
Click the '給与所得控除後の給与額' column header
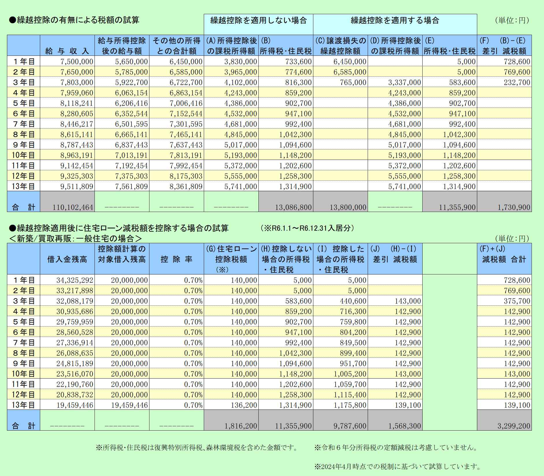coord(122,46)
